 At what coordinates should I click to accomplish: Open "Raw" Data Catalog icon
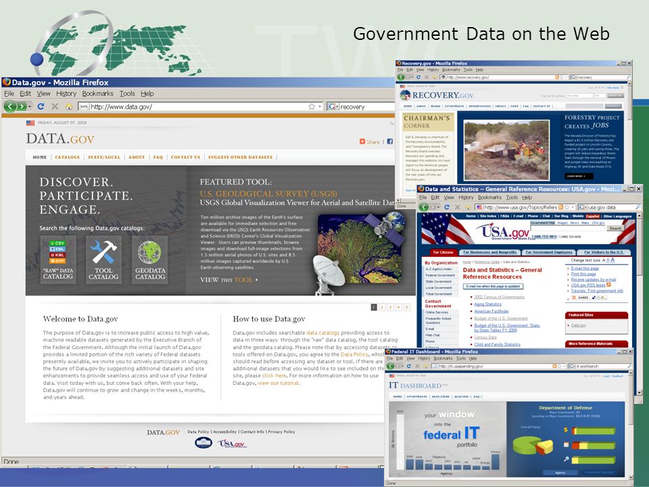(x=58, y=260)
